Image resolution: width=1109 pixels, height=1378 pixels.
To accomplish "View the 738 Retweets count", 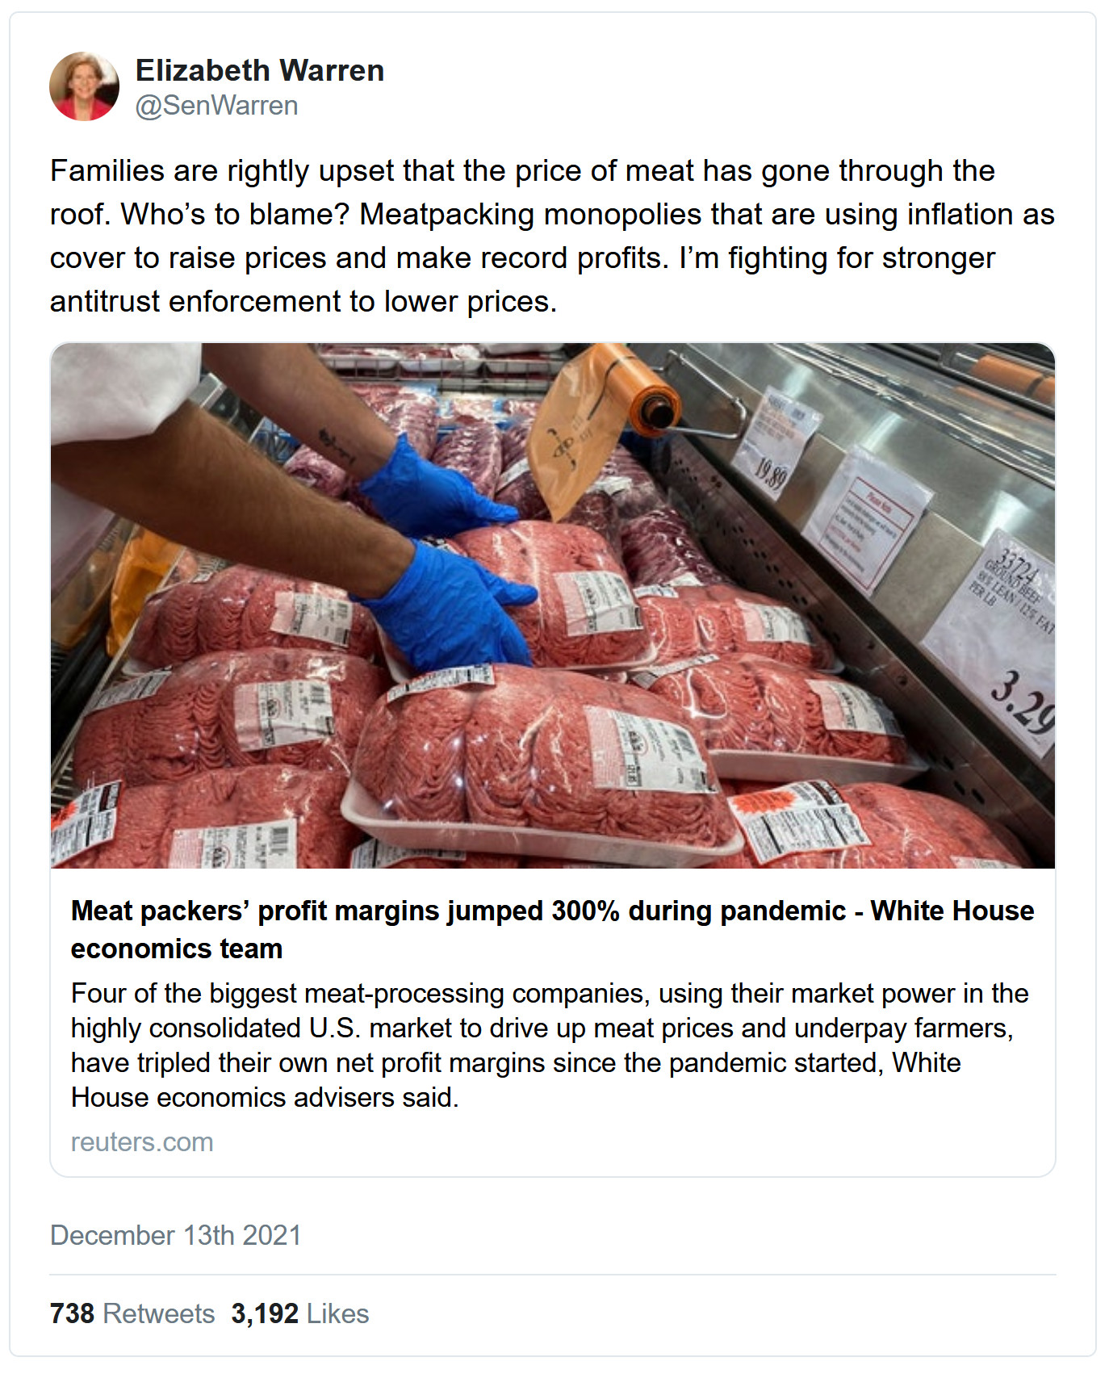I will pyautogui.click(x=132, y=1313).
